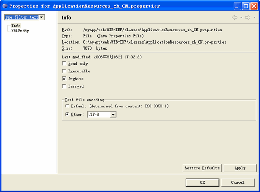Image resolution: width=260 pixels, height=192 pixels.
Task: Close the Properties dialog window
Action: [254, 6]
